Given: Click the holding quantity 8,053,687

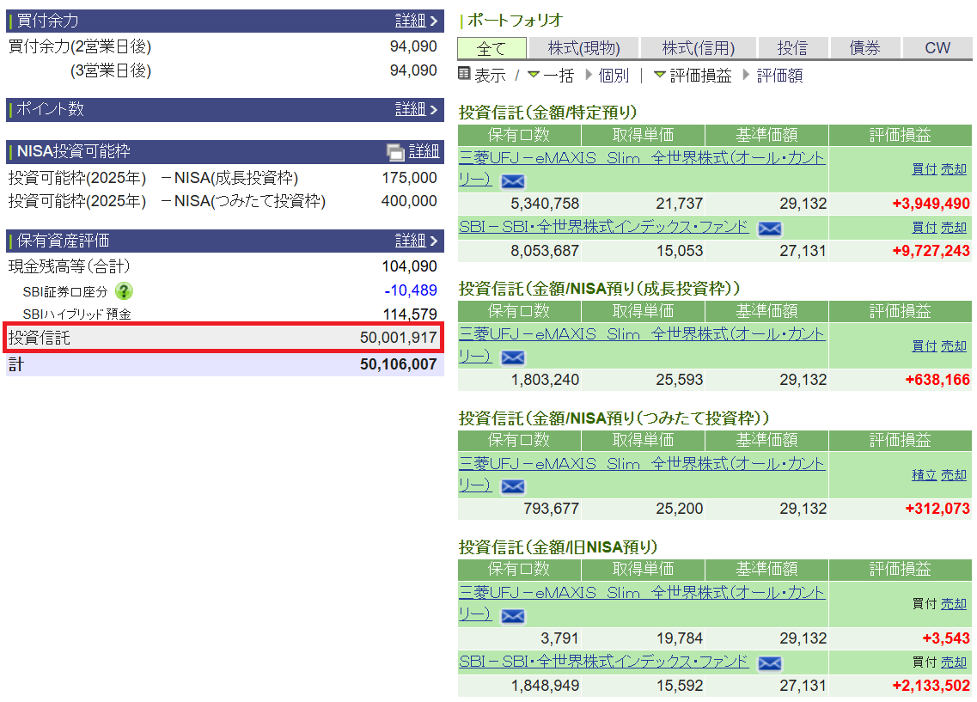Looking at the screenshot, I should coord(545,251).
